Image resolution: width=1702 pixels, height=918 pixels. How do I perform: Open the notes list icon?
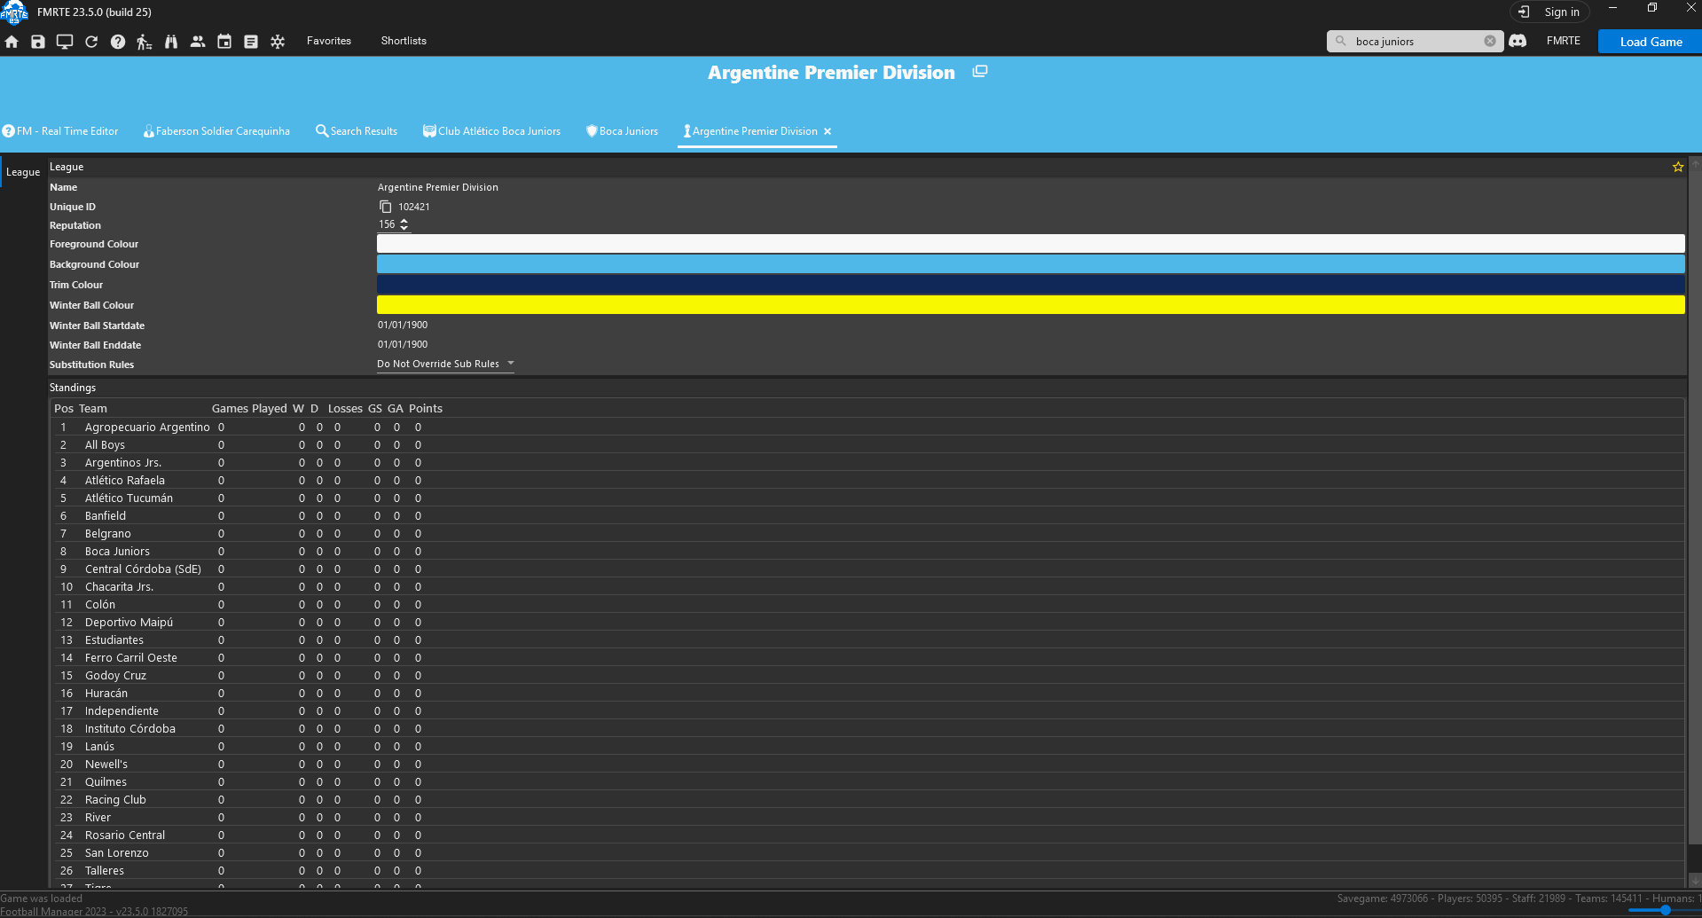coord(251,42)
